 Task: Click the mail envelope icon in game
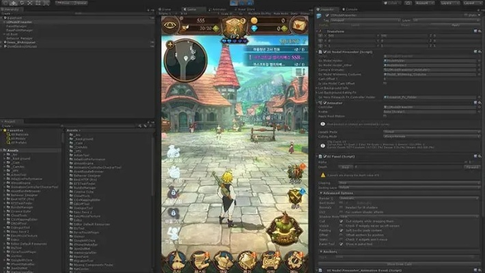(297, 25)
